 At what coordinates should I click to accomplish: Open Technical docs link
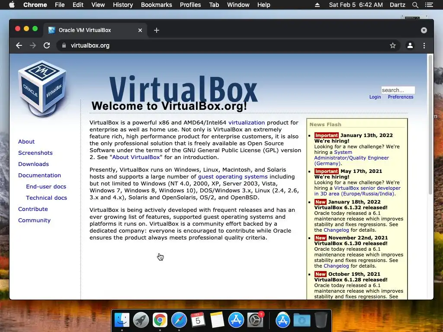47,198
